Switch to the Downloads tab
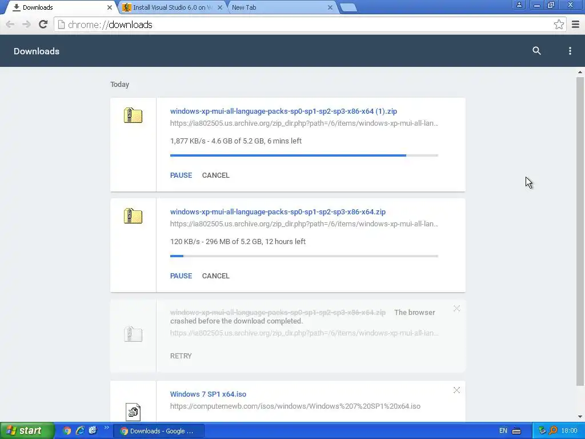This screenshot has width=585, height=439. 59,7
